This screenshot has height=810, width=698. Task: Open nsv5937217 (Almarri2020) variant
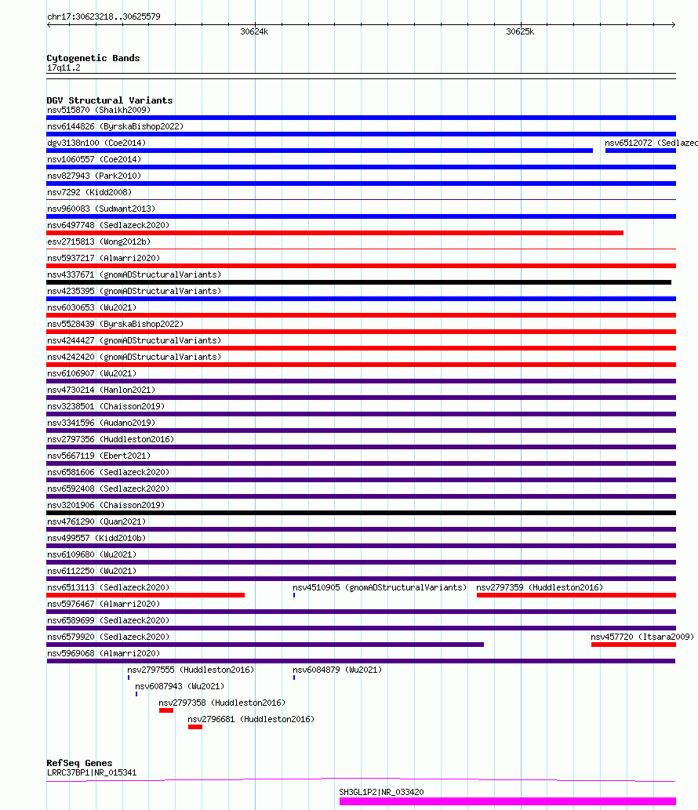click(104, 259)
